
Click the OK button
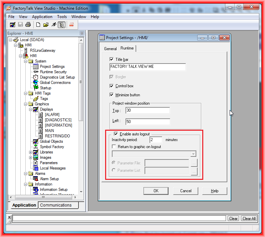(156, 191)
